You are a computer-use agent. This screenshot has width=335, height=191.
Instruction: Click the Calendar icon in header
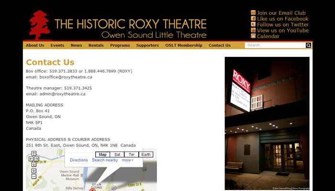pos(253,36)
